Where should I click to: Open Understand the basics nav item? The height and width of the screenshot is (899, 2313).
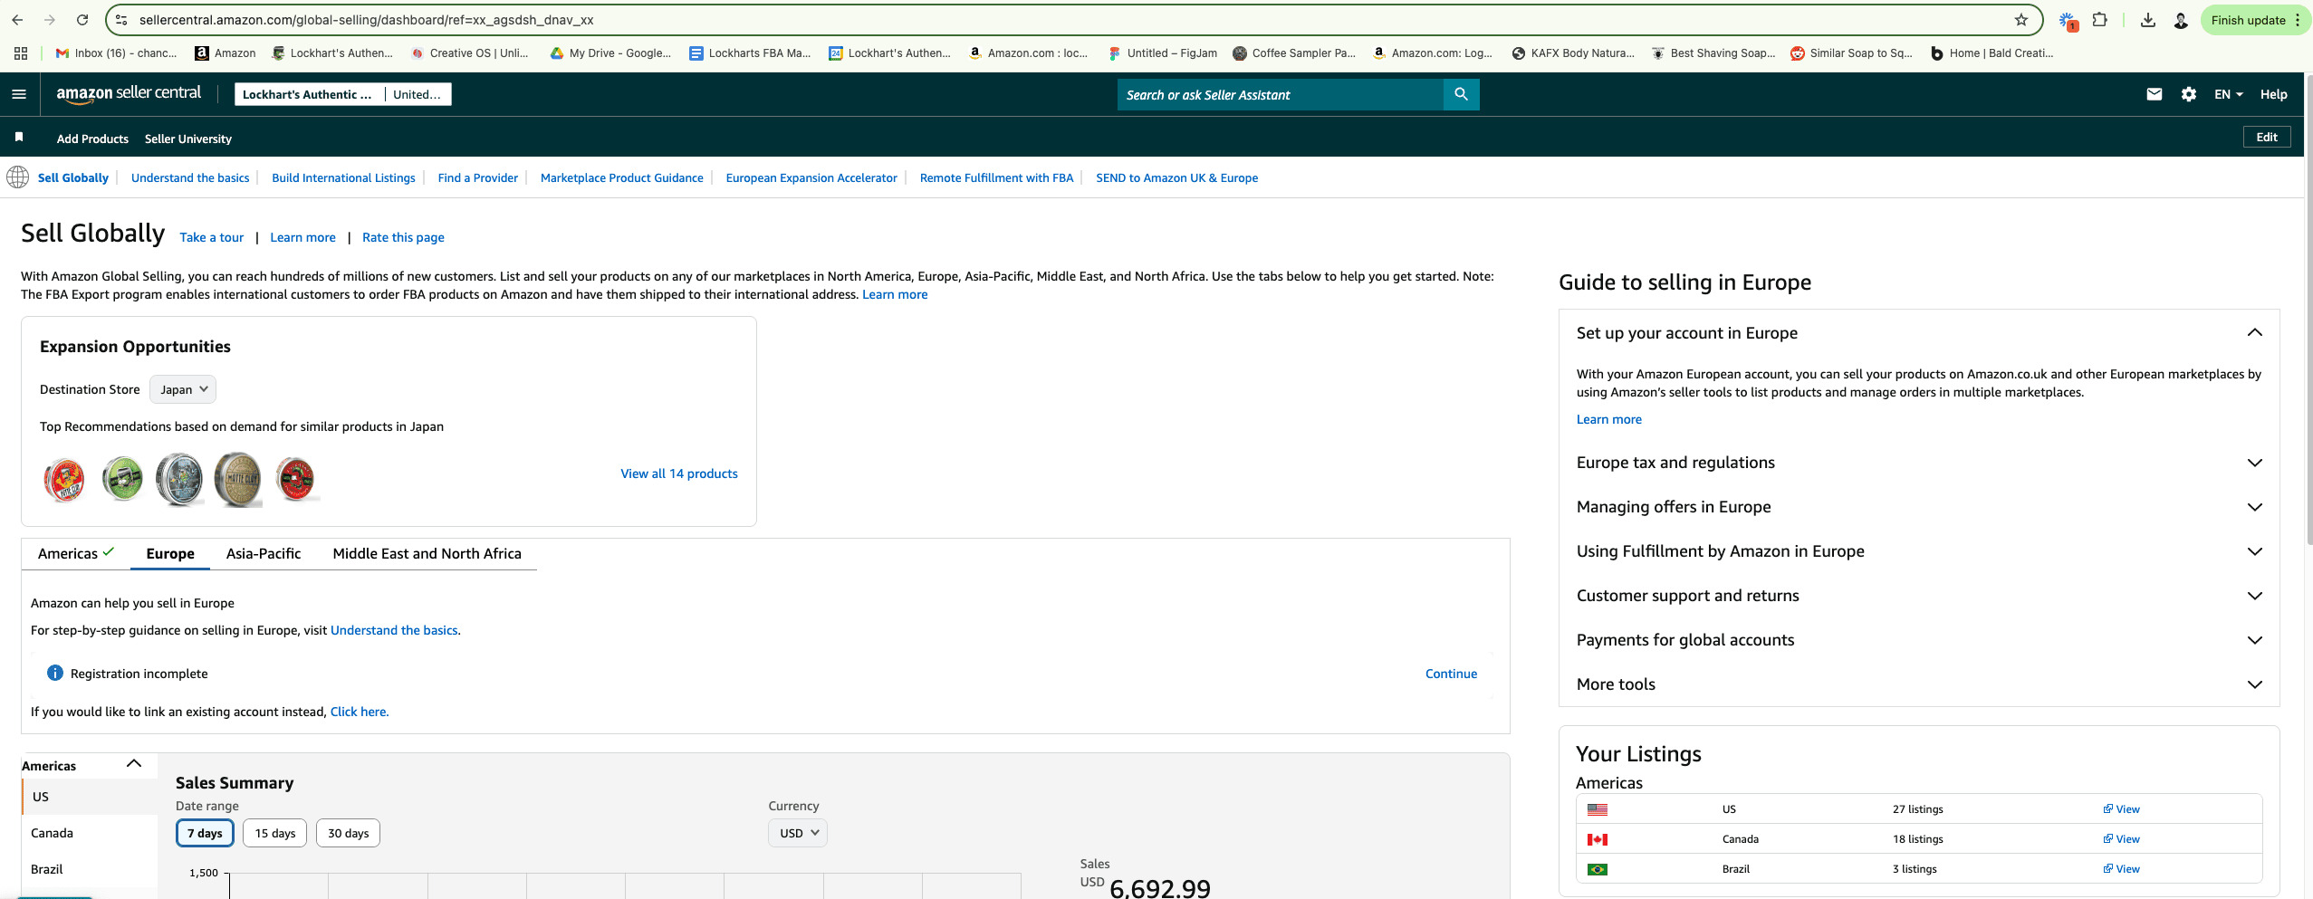click(190, 177)
